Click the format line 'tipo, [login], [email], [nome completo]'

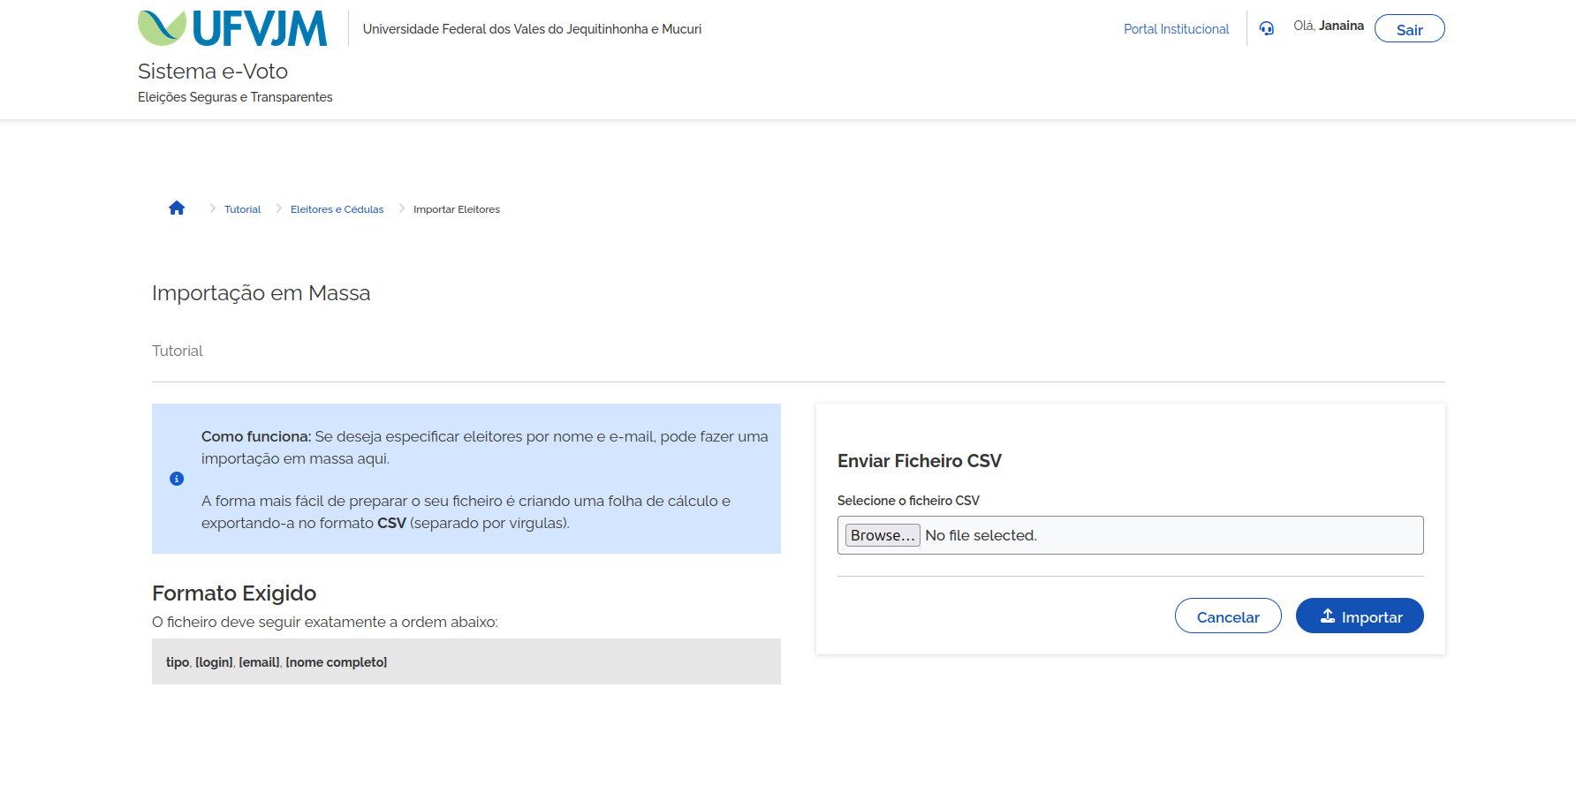(x=277, y=662)
